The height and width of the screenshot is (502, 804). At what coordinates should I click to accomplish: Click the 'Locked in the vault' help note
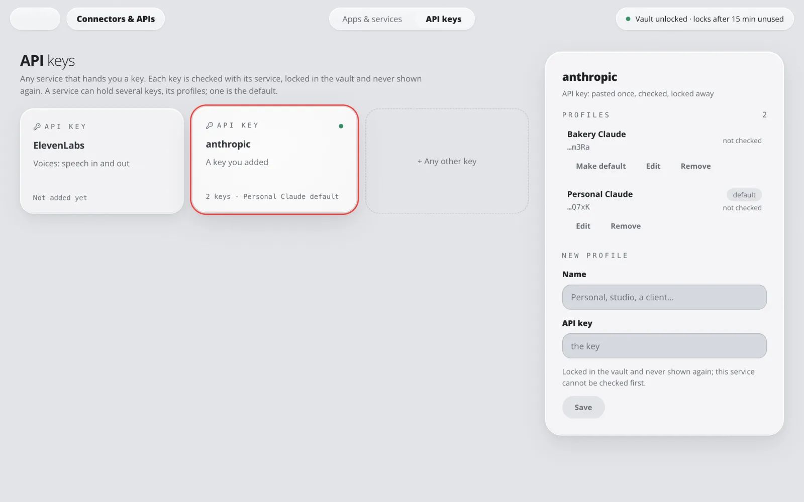[x=658, y=377]
